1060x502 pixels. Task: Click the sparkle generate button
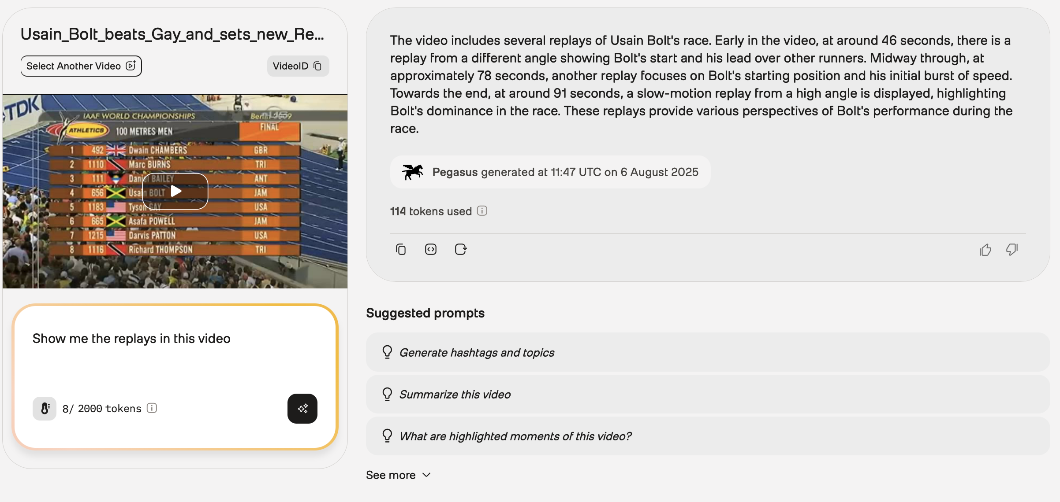tap(302, 409)
